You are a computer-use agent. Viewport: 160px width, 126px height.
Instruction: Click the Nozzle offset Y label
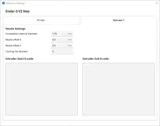click(x=13, y=46)
